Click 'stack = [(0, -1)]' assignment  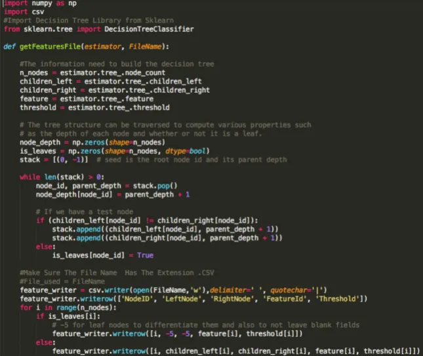pyautogui.click(x=54, y=160)
